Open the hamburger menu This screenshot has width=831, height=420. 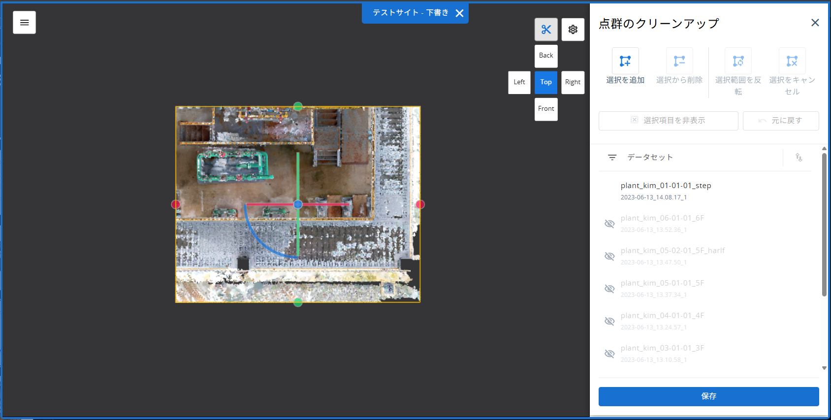pos(24,23)
